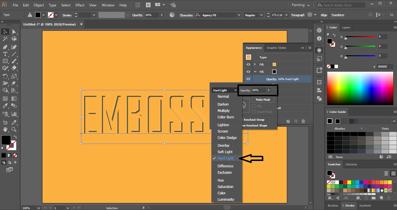Toggle visibility of the Opacity row in Appearance

click(248, 79)
